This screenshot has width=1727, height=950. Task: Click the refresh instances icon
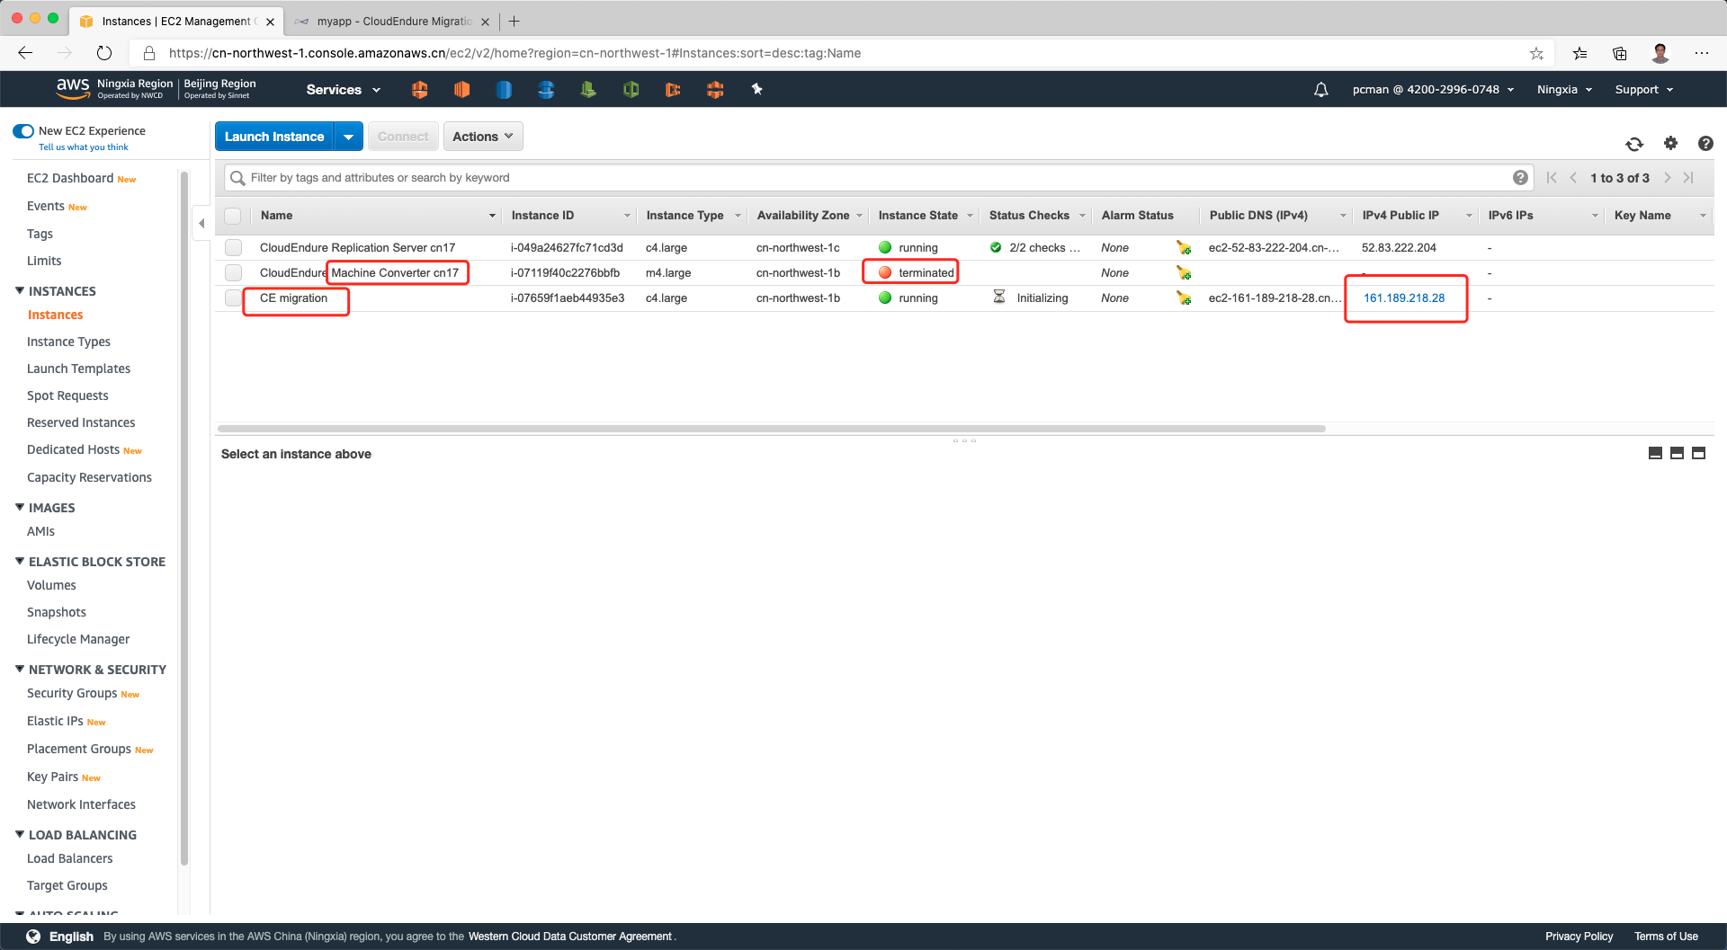point(1634,144)
